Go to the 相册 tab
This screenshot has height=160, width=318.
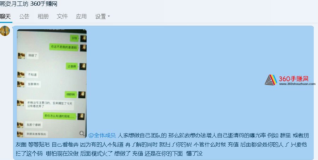point(43,16)
